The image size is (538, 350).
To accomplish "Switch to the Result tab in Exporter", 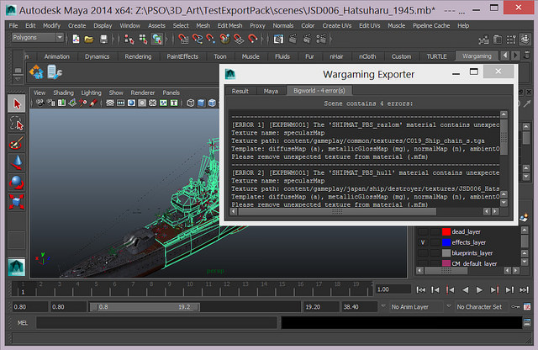I will tap(240, 91).
